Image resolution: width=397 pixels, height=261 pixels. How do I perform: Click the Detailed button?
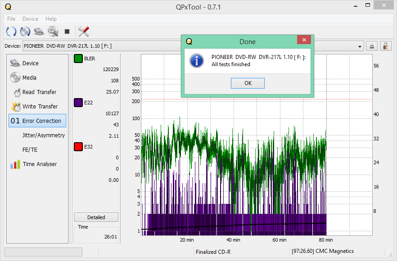(x=96, y=217)
